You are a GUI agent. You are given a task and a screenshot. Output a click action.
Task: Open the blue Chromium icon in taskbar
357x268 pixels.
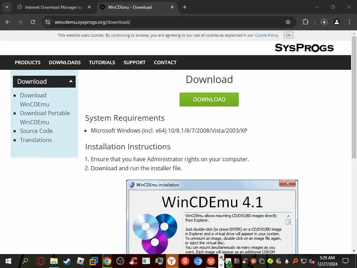[198, 261]
